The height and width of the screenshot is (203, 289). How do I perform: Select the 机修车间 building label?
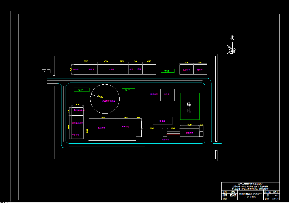186,70
